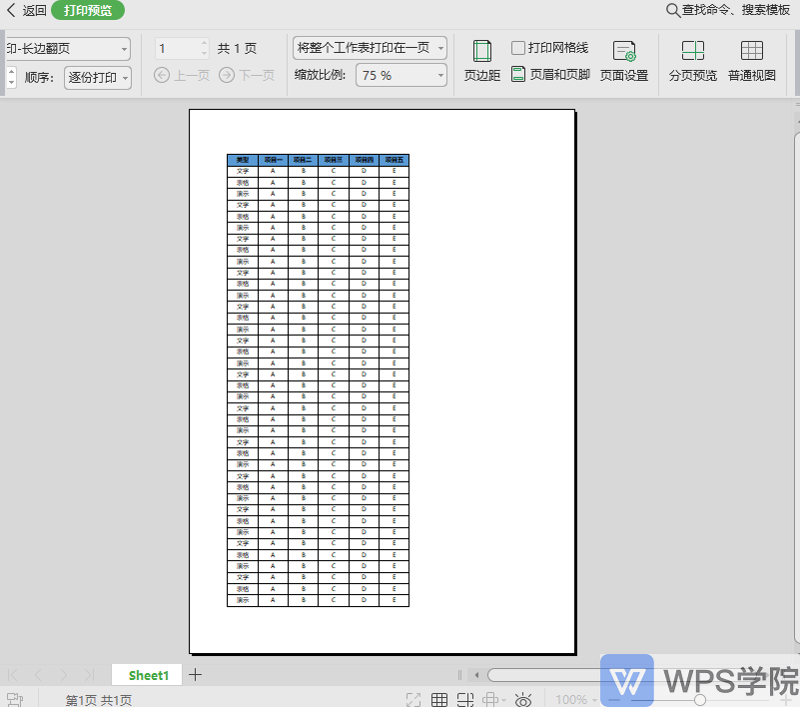This screenshot has width=800, height=707.
Task: Click the horizontal scrollbar left arrow
Action: coord(477,675)
